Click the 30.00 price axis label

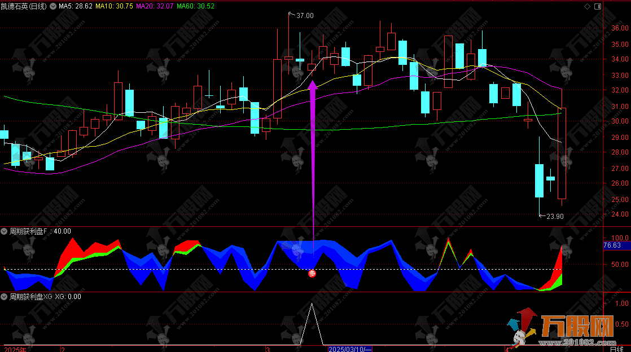(x=620, y=121)
